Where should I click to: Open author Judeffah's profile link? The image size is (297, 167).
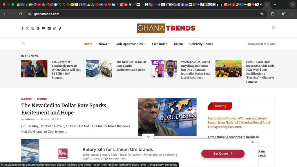point(30,119)
